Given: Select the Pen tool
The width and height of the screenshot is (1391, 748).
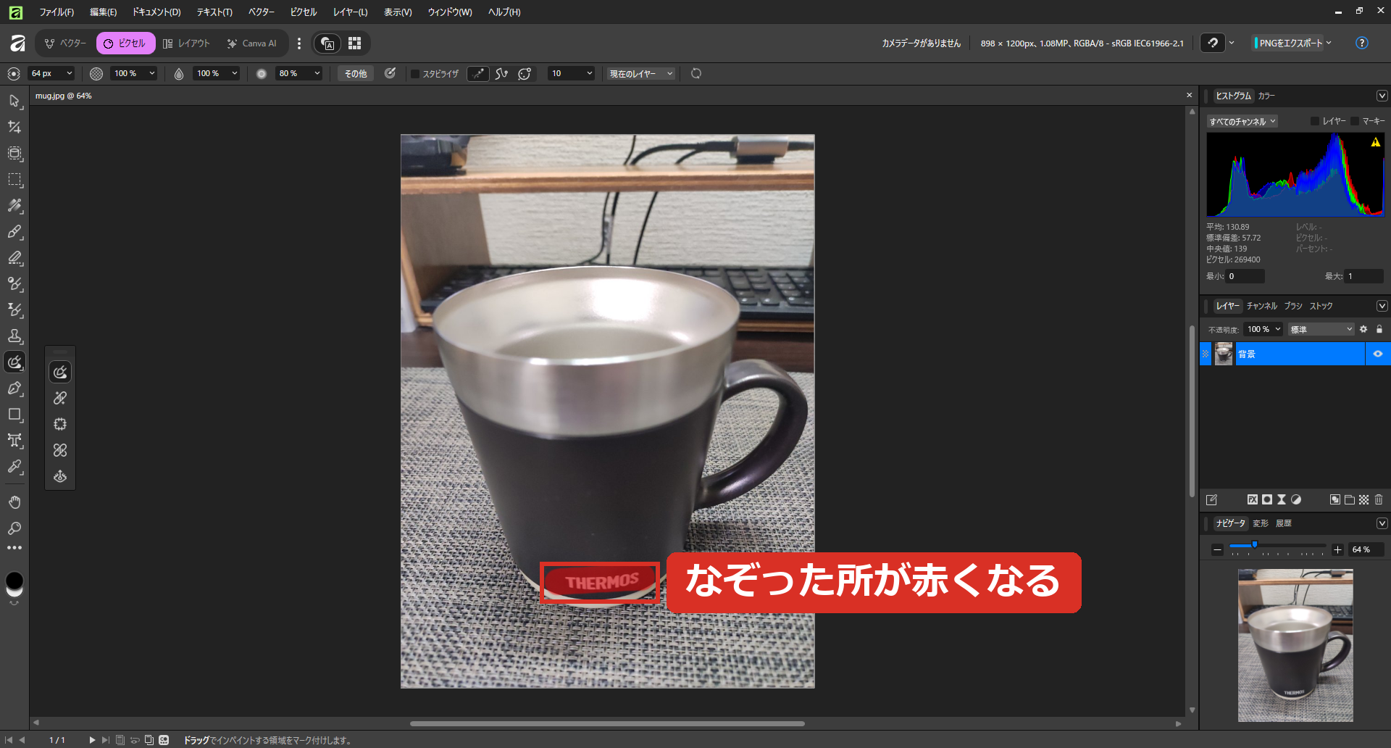Looking at the screenshot, I should click(x=14, y=388).
